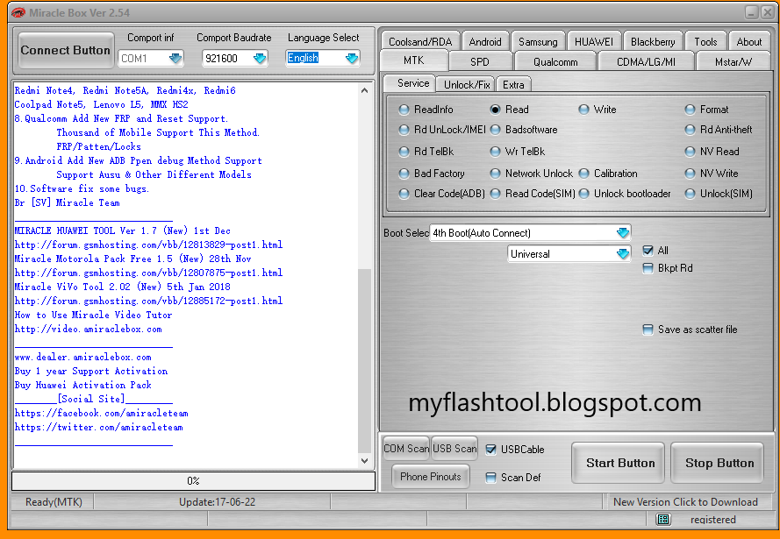This screenshot has height=539, width=780.
Task: Click the Stop Button
Action: [717, 463]
